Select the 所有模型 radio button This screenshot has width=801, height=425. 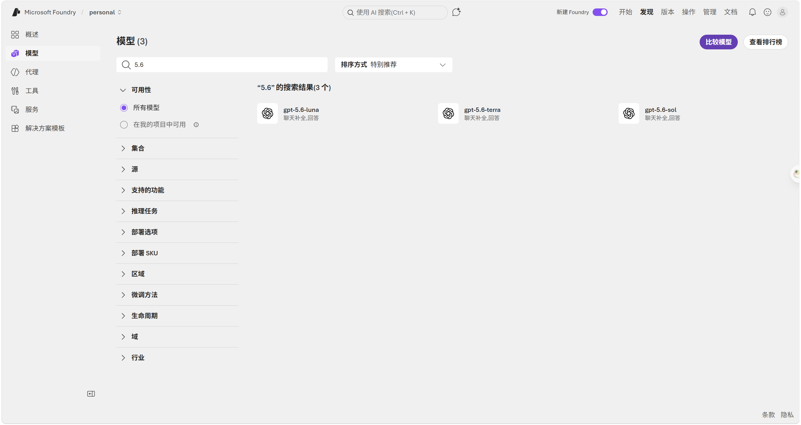point(124,108)
